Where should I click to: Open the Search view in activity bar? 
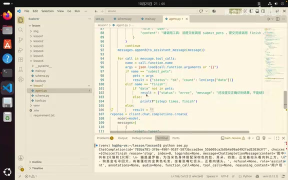click(20, 30)
